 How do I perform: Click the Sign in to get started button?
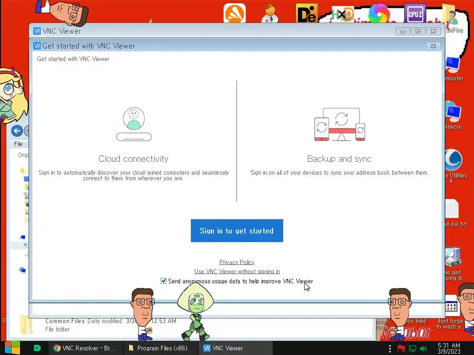point(237,231)
